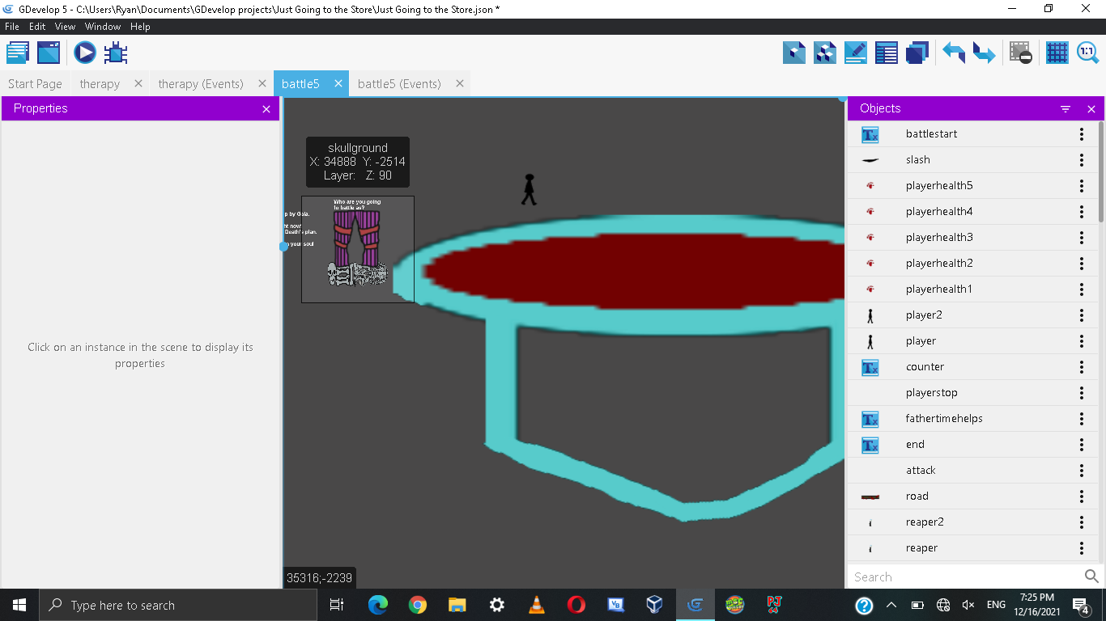
Task: Close the battle5 tab
Action: 338,83
